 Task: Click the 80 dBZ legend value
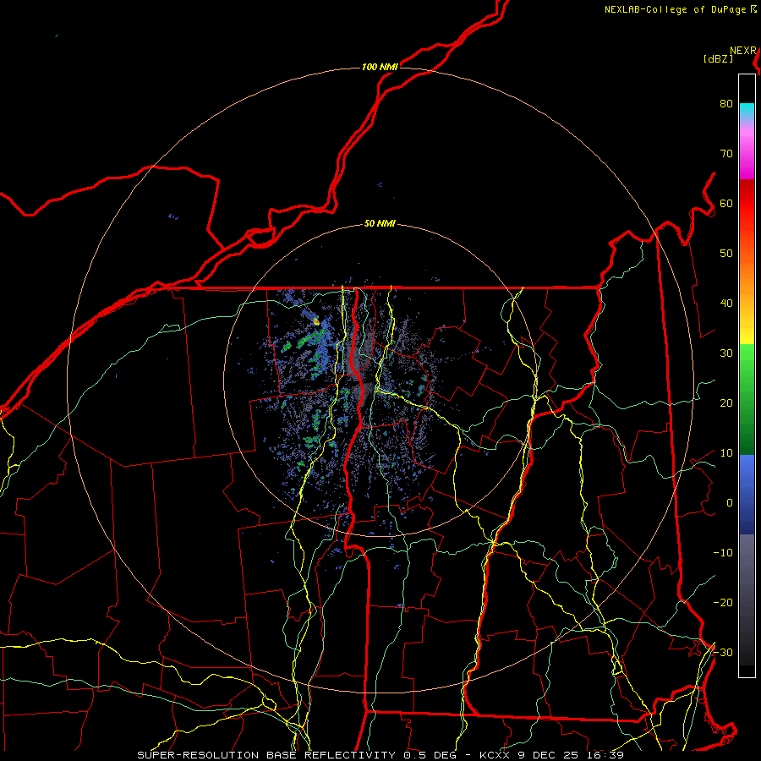(x=726, y=104)
